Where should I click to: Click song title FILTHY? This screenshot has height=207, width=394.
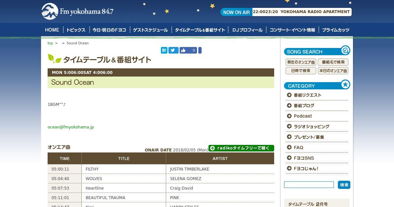(x=92, y=169)
